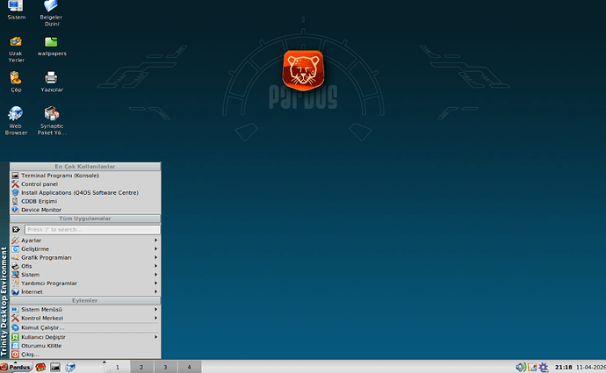Viewport: 606px width, 373px height.
Task: Open the wallpapers folder on the desktop
Action: pos(52,42)
